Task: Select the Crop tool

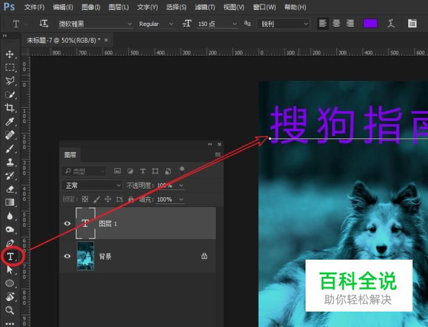Action: point(10,108)
